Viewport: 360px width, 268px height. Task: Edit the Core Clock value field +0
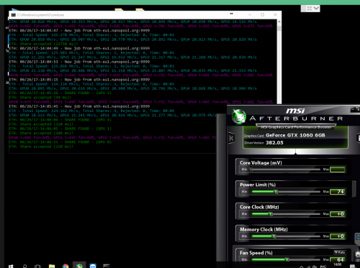point(338,214)
